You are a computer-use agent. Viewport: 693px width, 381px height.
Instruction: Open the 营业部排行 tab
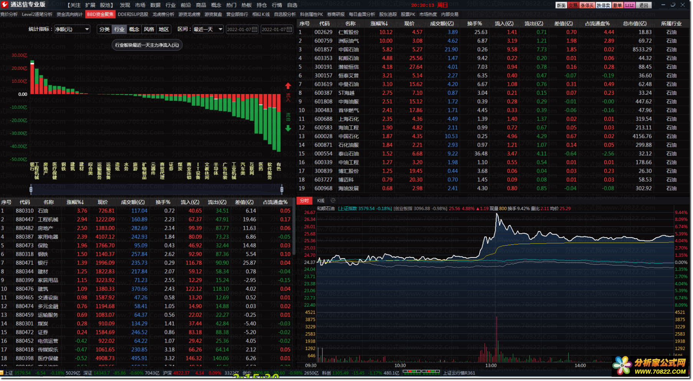point(237,14)
